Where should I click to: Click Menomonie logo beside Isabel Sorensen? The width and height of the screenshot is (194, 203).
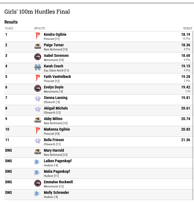coord(38,57)
